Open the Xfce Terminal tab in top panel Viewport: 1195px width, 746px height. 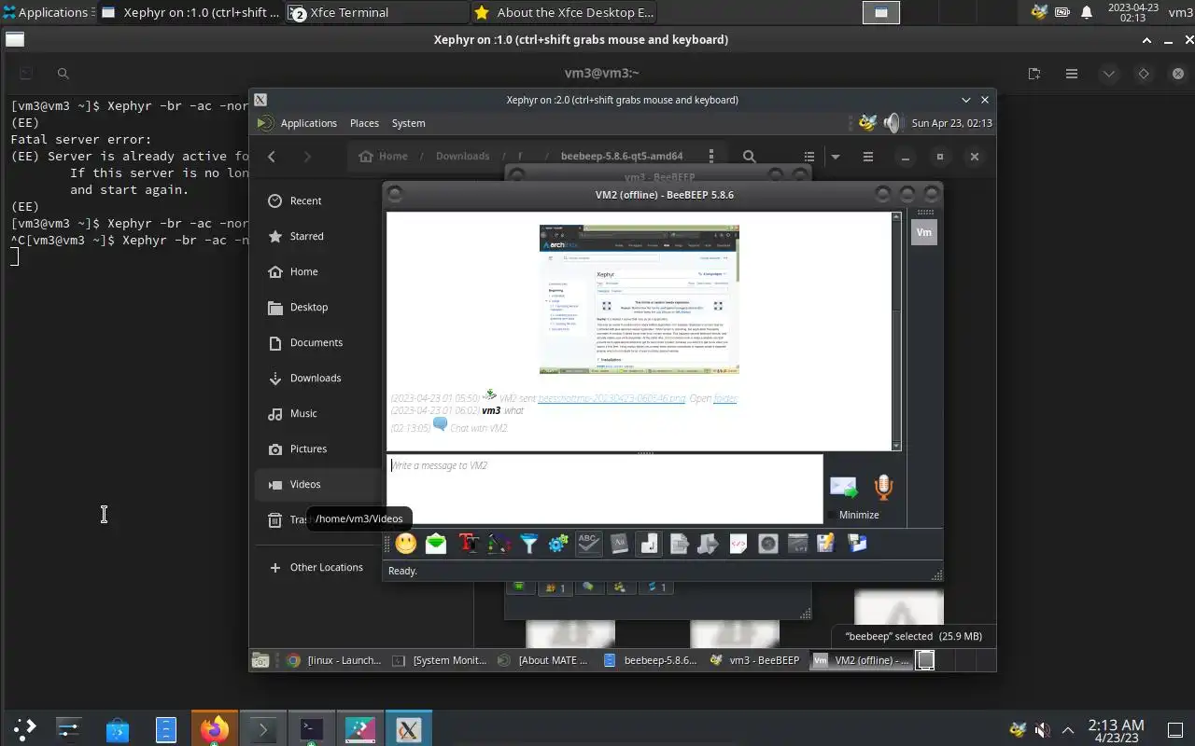coord(376,12)
